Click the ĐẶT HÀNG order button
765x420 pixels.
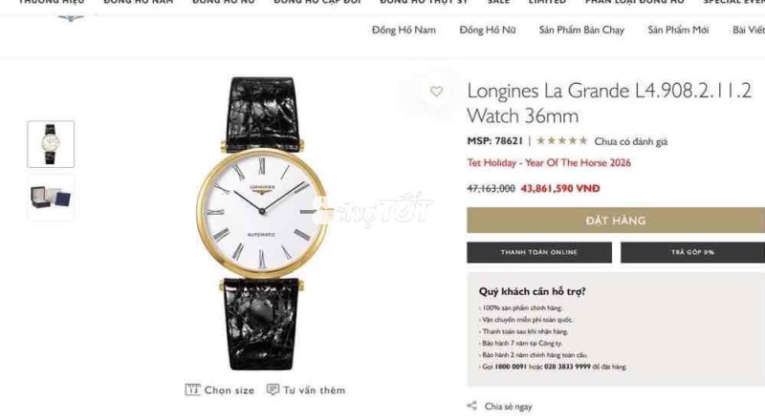(x=616, y=220)
